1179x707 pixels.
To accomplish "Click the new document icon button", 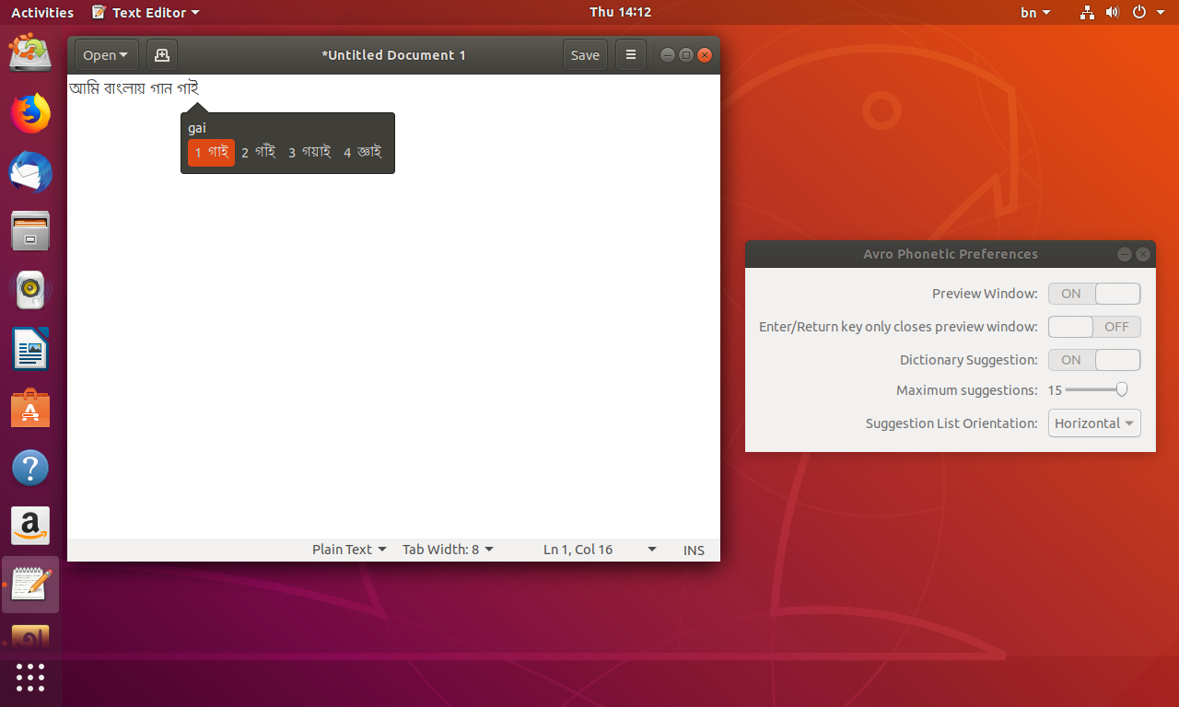I will click(162, 55).
